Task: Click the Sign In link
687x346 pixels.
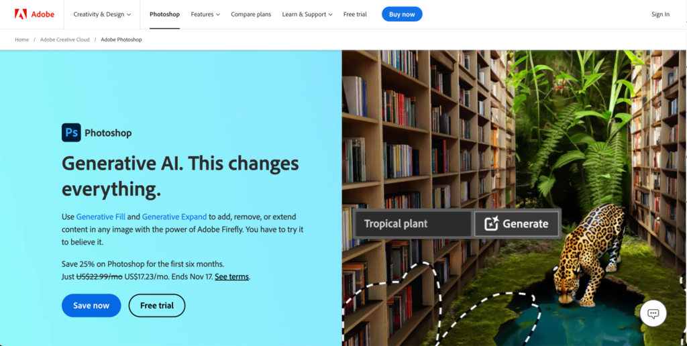Action: (660, 15)
